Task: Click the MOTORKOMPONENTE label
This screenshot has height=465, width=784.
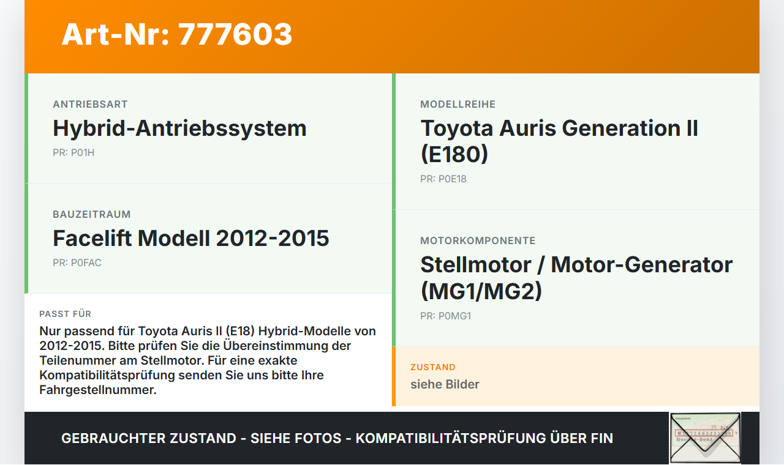Action: coord(478,241)
